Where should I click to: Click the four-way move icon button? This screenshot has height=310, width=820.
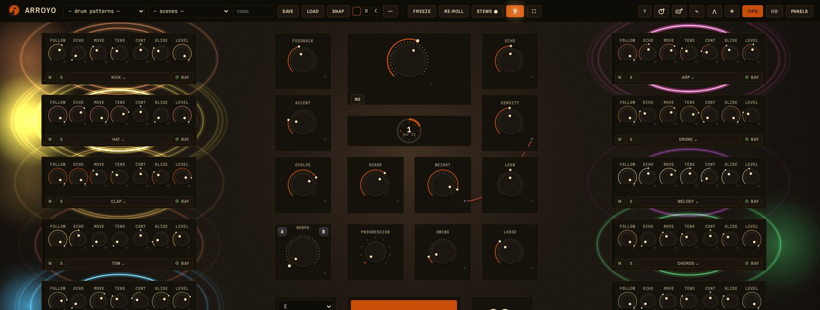point(731,11)
